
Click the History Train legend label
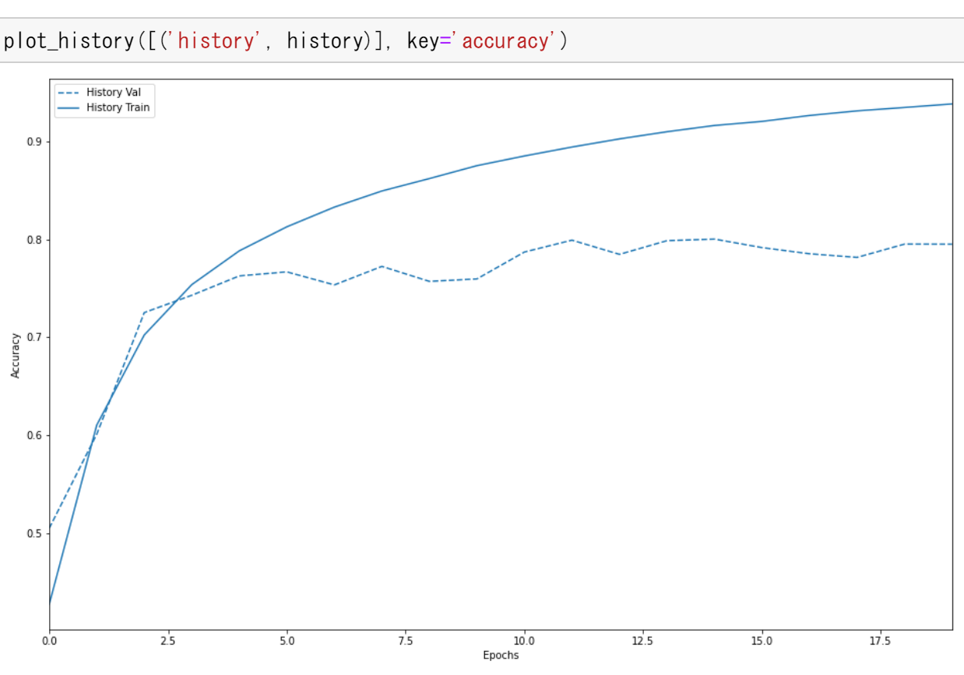(118, 107)
